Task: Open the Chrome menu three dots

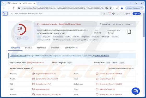Action: 142,8
